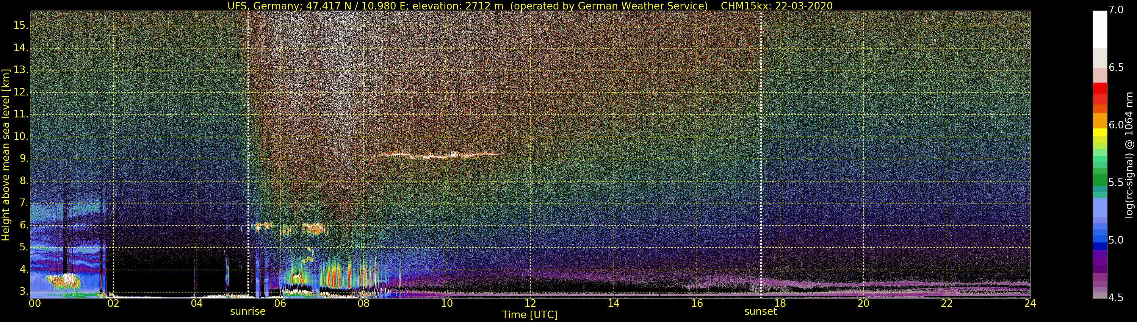Click the "7.0" colorbar tick label

click(x=1116, y=10)
